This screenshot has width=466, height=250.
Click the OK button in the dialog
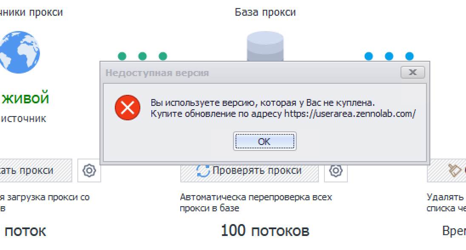pyautogui.click(x=264, y=142)
